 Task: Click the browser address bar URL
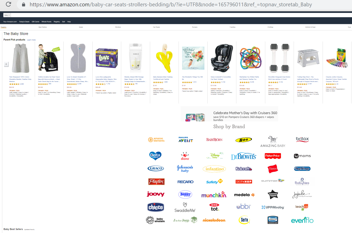(x=171, y=5)
